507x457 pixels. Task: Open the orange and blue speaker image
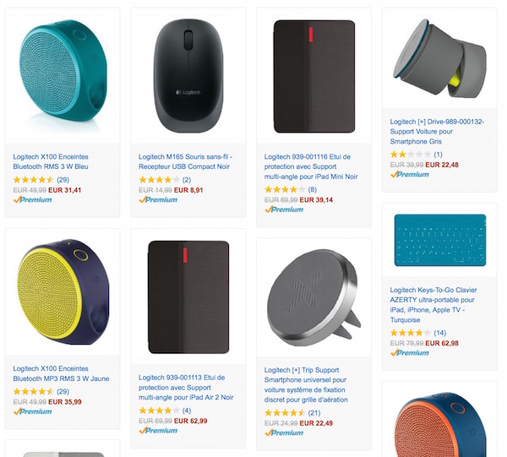[x=440, y=425]
